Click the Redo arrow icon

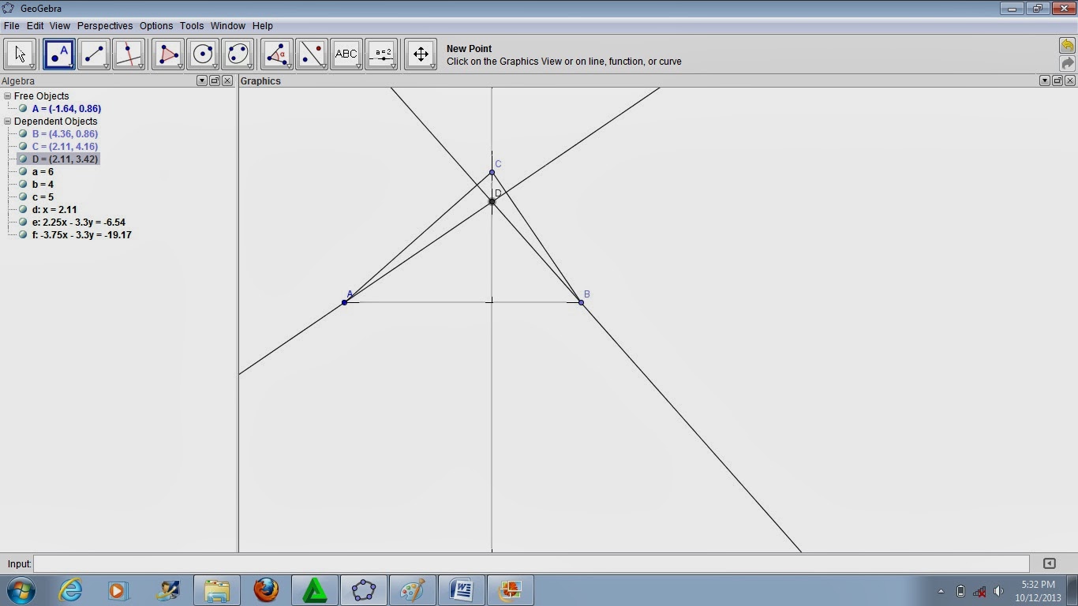[1067, 63]
